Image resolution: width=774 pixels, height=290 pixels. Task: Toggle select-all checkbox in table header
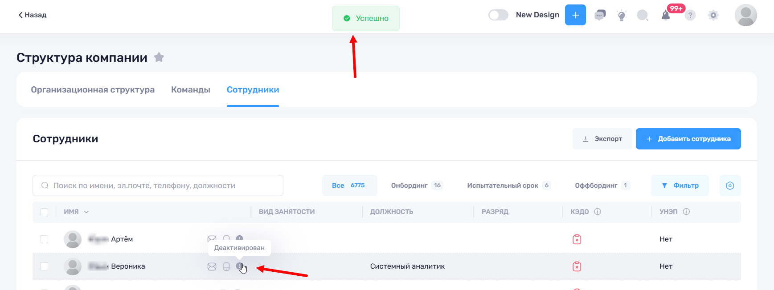(x=45, y=212)
